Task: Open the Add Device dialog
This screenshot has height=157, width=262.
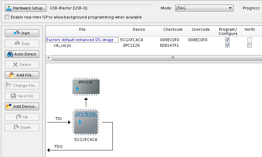Action: (22, 106)
